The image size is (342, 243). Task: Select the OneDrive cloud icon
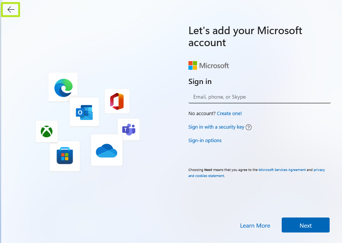tap(106, 150)
